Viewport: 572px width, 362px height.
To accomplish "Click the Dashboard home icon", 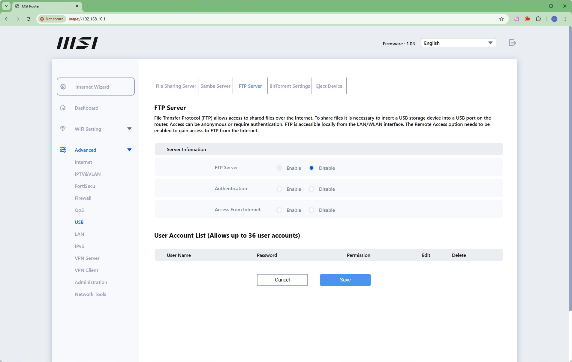I will pyautogui.click(x=63, y=108).
